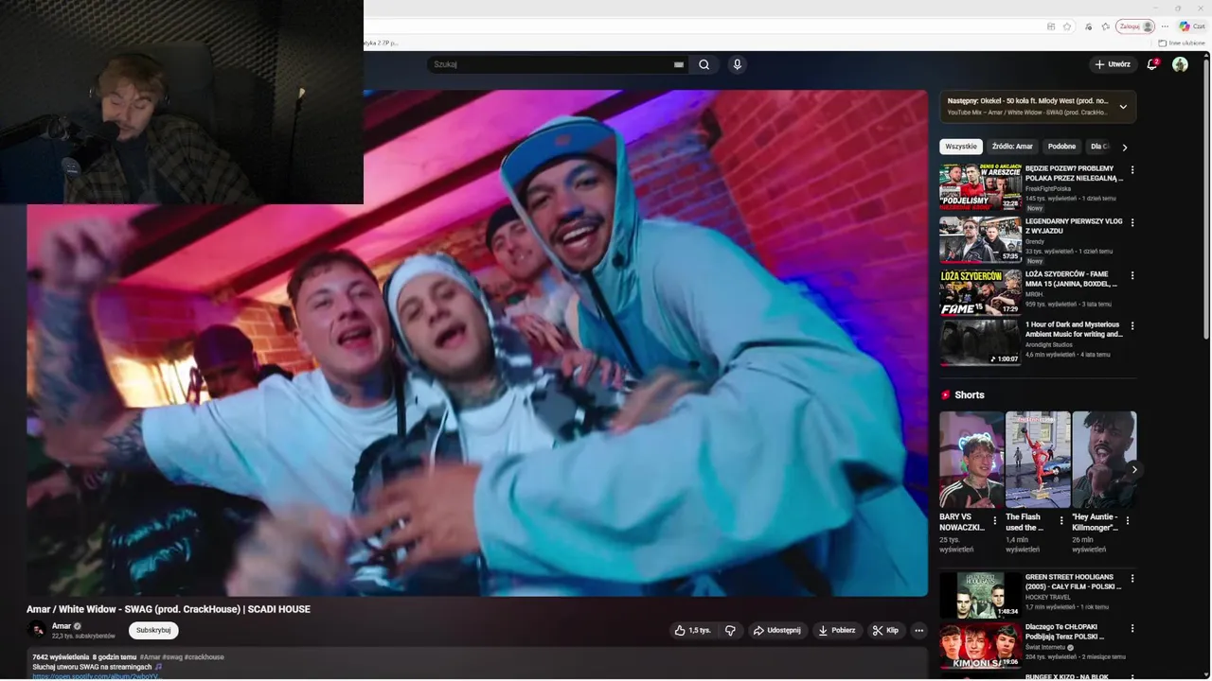The image size is (1212, 681).
Task: Open the on-screen keyboard icon in search
Action: click(x=678, y=64)
